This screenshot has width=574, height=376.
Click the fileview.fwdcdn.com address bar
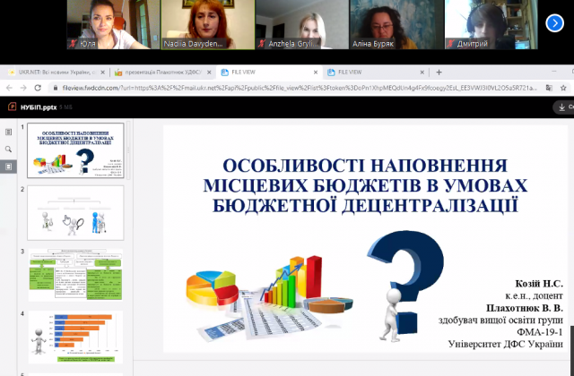[x=299, y=88]
